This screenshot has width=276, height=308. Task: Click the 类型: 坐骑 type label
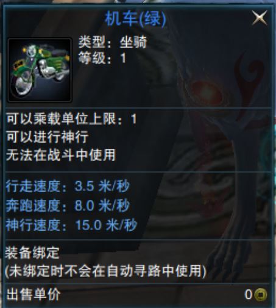(113, 42)
